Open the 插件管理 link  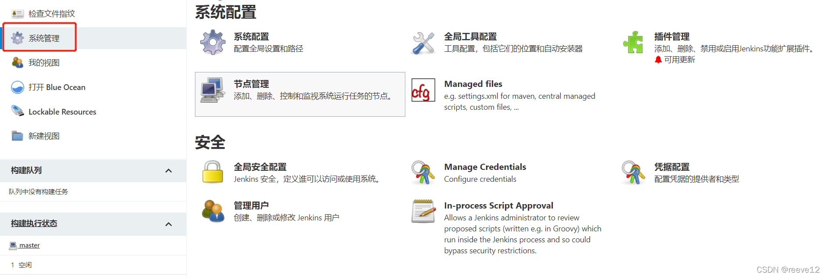click(671, 36)
